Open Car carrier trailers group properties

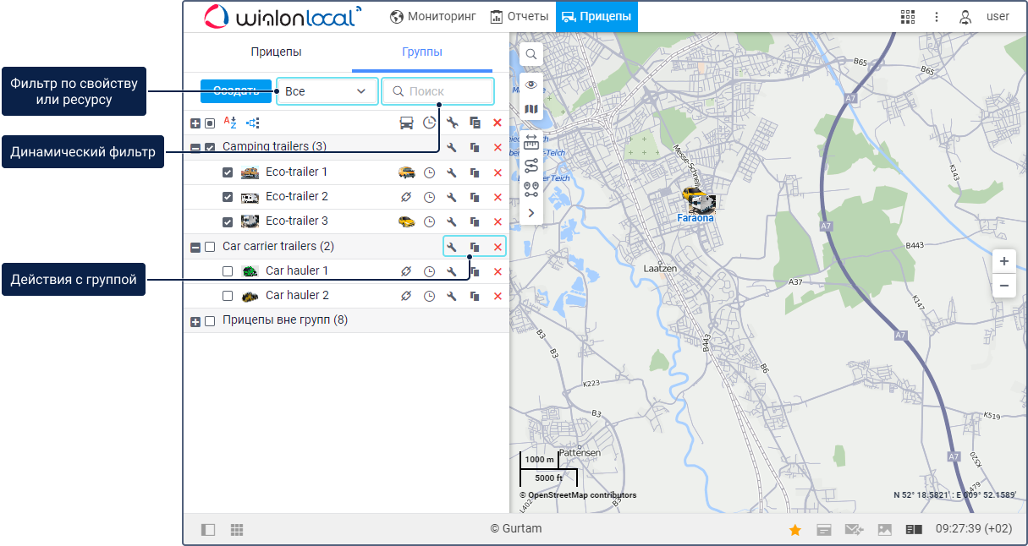[x=452, y=247]
